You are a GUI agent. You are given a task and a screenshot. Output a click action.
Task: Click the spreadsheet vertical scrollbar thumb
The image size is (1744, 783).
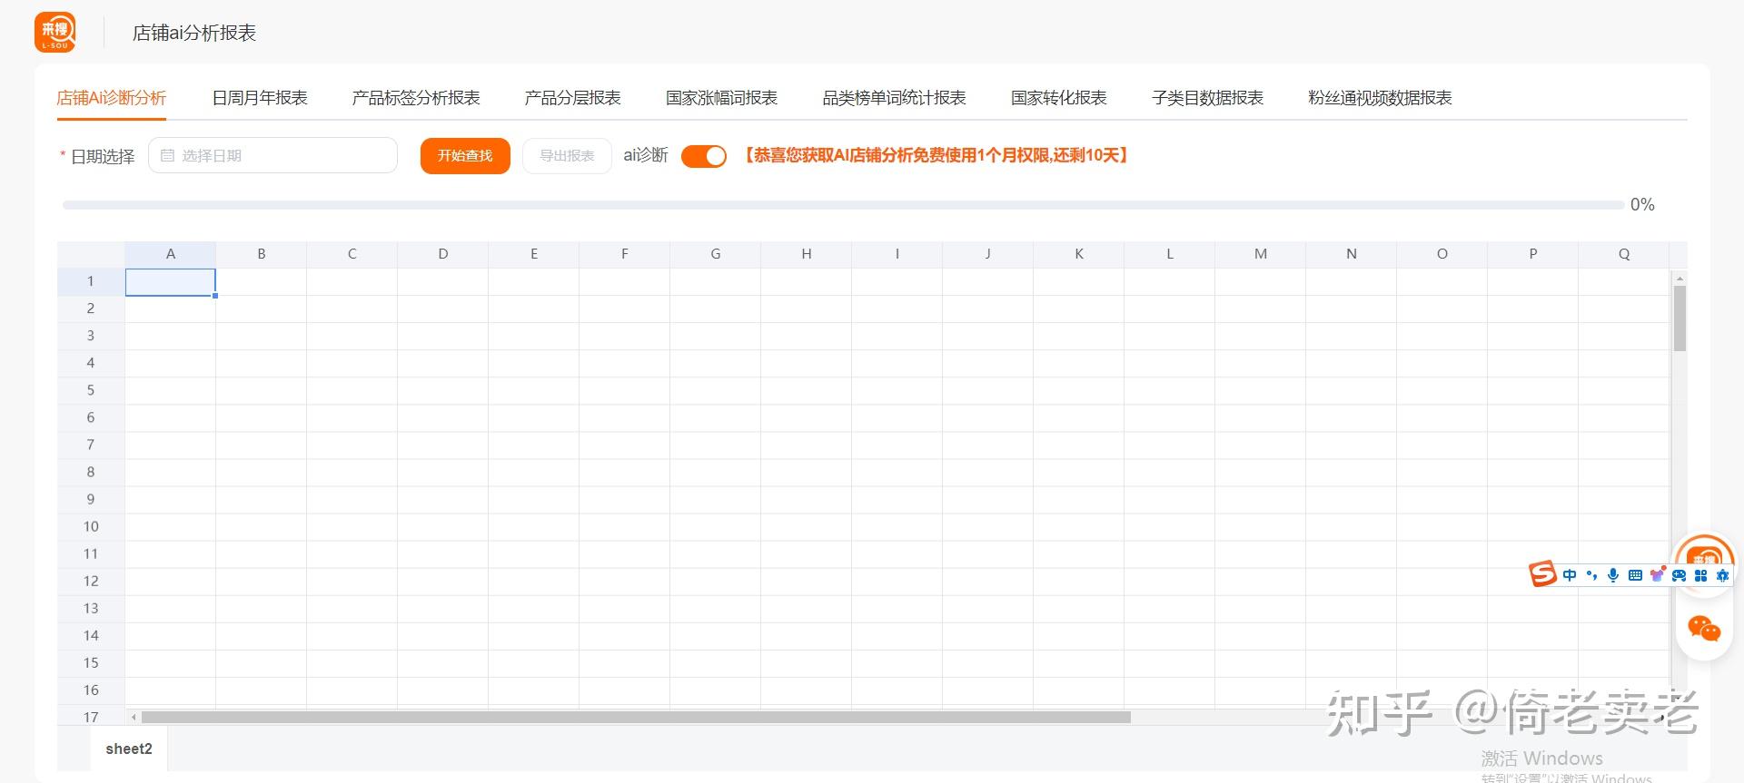(x=1680, y=318)
